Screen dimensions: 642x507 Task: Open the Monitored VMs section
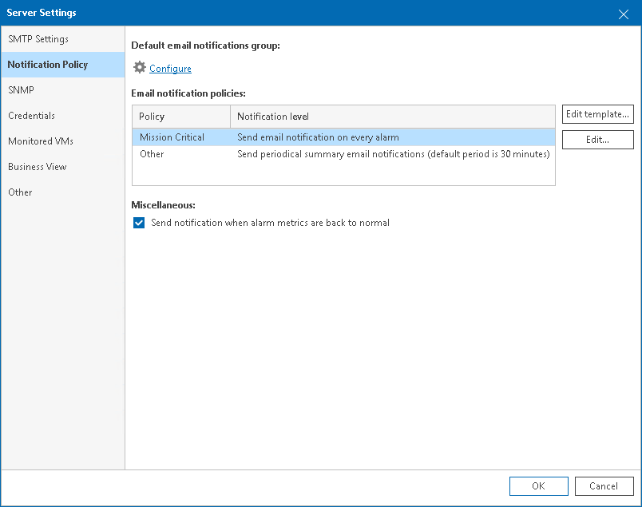coord(41,141)
